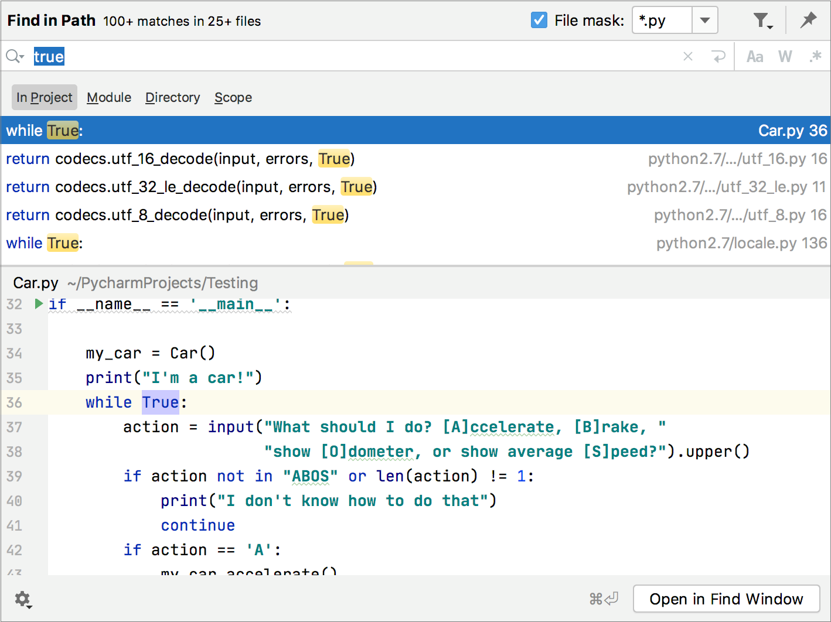
Task: Click the magnifier search icon
Action: click(11, 56)
